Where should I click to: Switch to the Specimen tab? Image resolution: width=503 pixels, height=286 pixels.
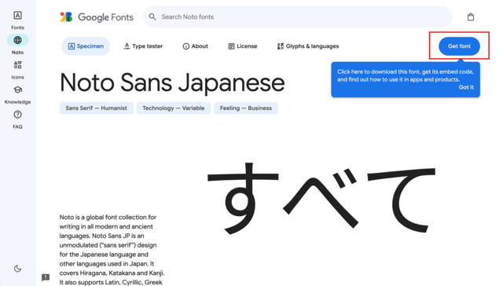[86, 46]
